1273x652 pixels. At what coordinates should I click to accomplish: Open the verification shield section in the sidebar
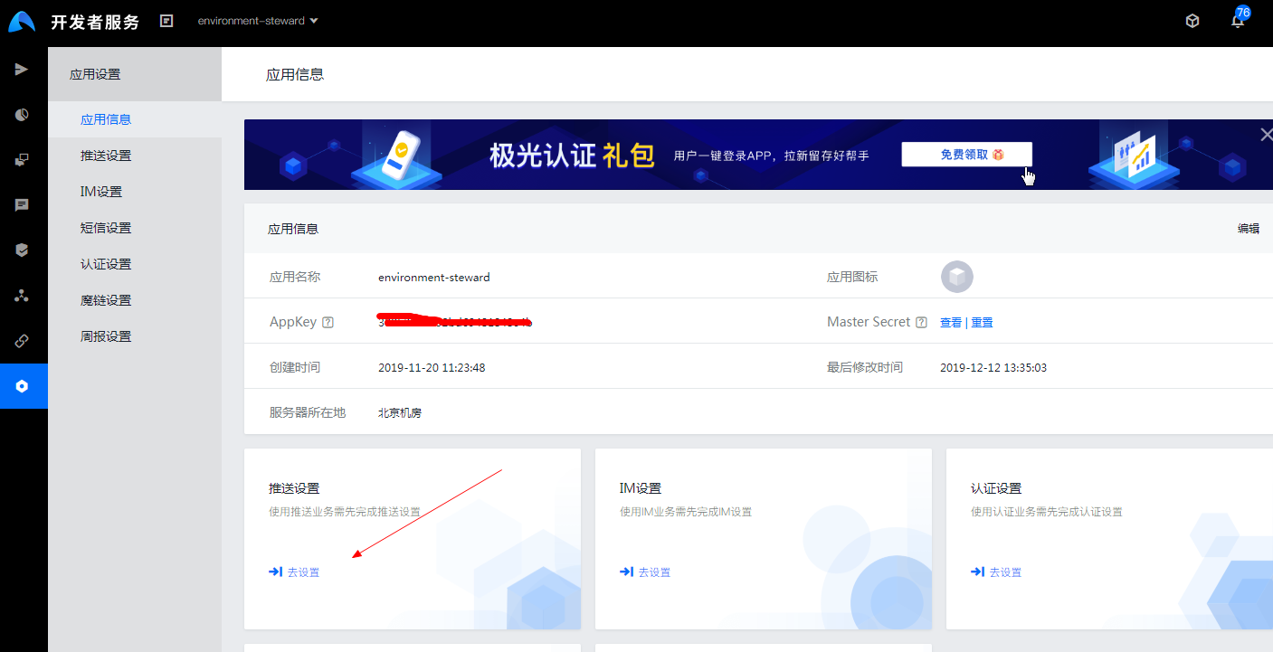point(23,250)
